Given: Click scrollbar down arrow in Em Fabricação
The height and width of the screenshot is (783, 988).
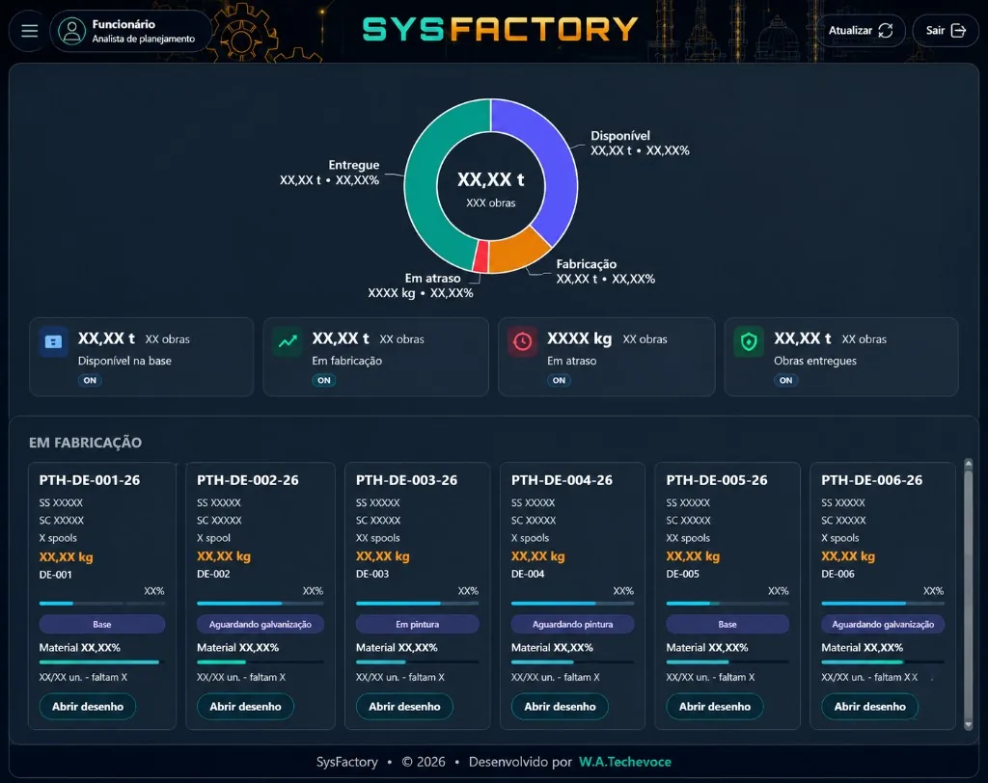Looking at the screenshot, I should (x=969, y=725).
